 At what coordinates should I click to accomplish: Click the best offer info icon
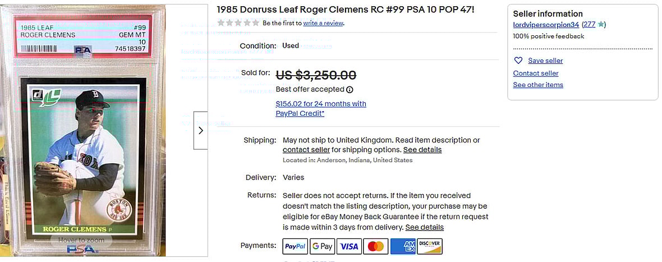pyautogui.click(x=350, y=90)
